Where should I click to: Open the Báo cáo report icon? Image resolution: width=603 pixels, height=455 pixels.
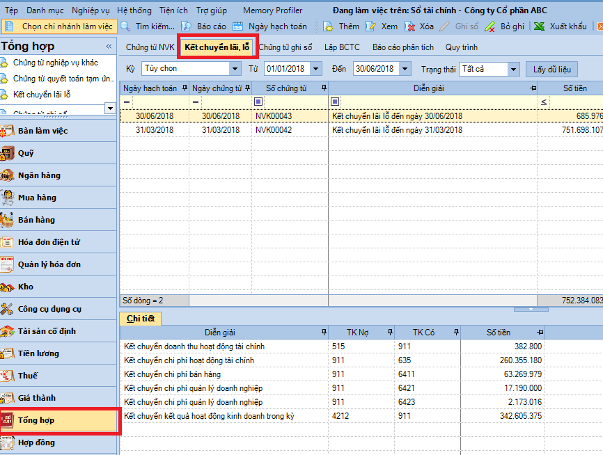(x=187, y=26)
